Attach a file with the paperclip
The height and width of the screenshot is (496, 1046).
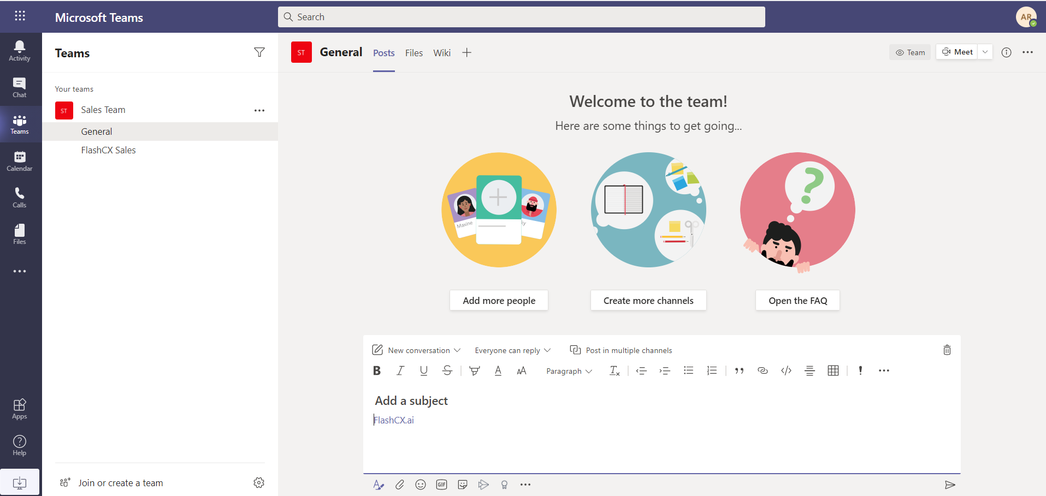400,485
